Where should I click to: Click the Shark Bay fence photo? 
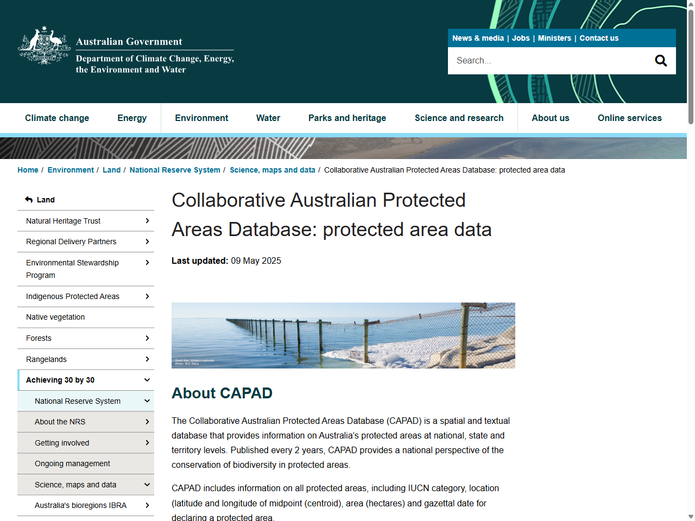343,335
